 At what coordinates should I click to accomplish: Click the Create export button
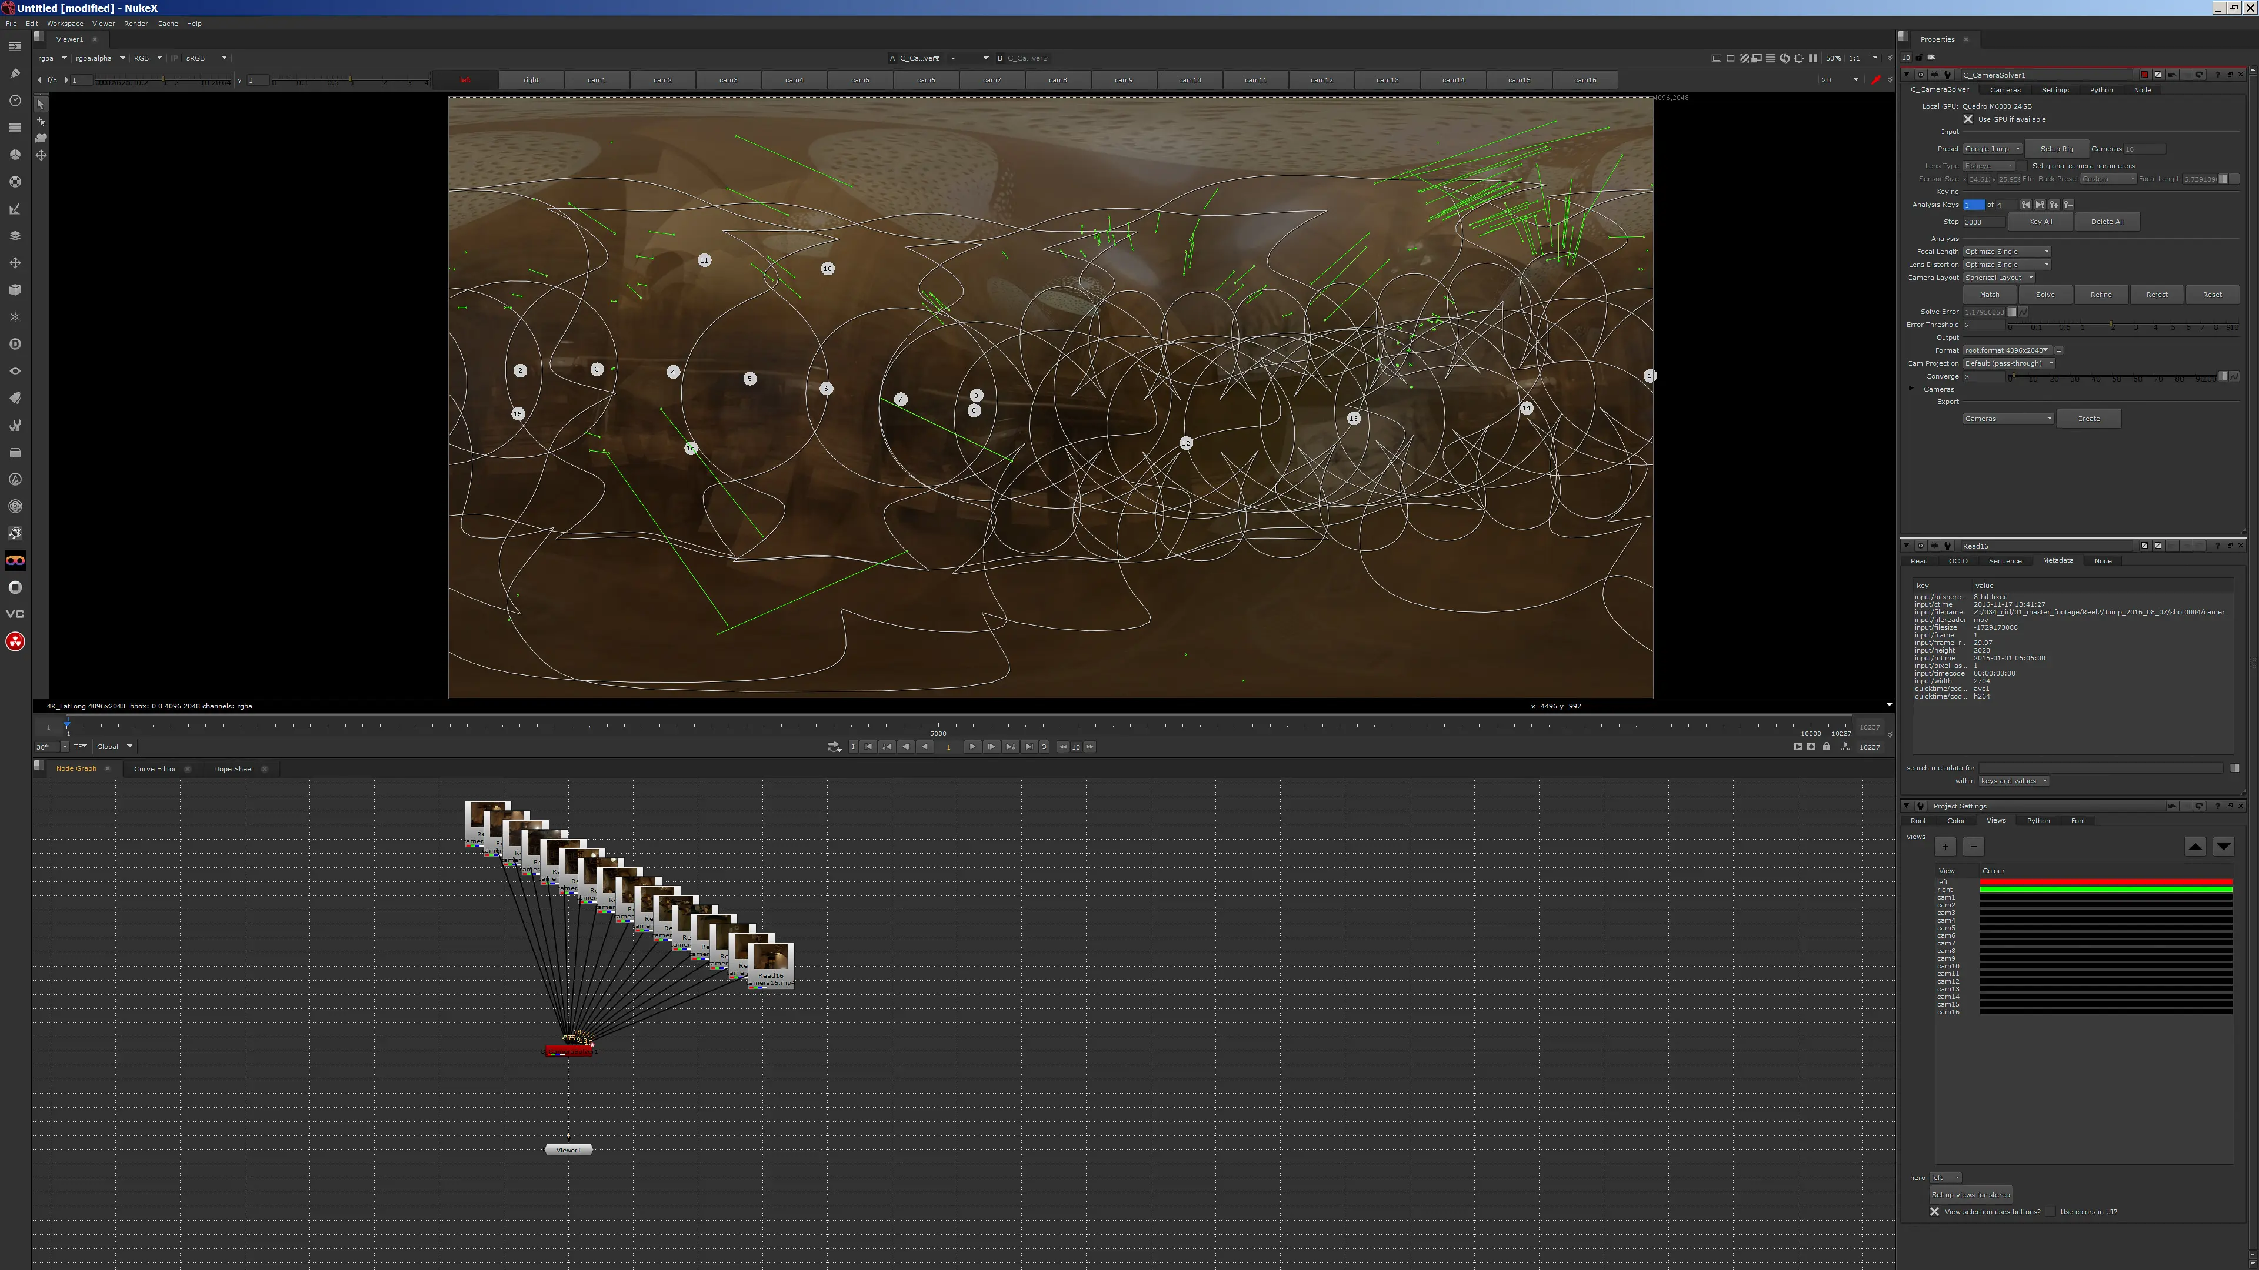pyautogui.click(x=2088, y=419)
